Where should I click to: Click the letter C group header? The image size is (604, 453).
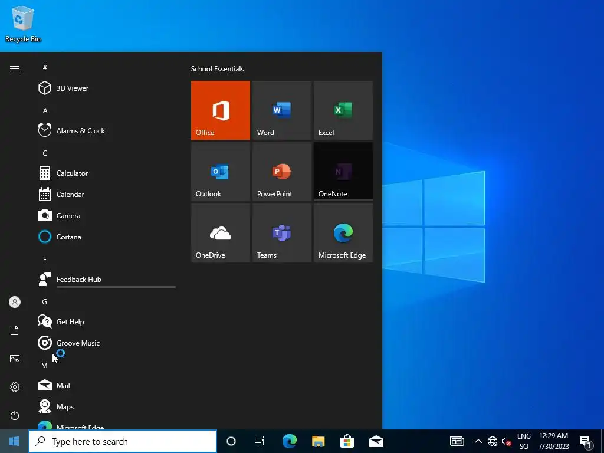point(45,153)
